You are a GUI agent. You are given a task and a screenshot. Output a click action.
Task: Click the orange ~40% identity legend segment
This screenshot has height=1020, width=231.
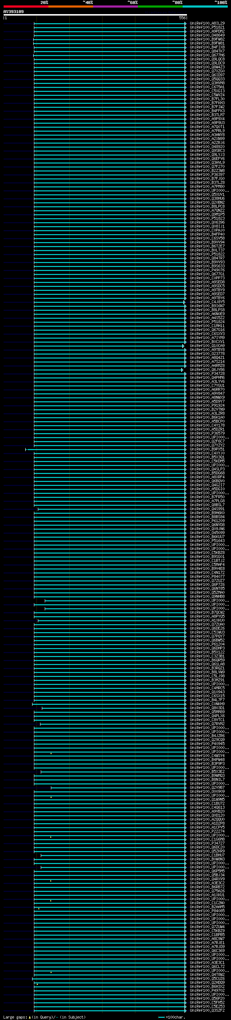point(71,7)
